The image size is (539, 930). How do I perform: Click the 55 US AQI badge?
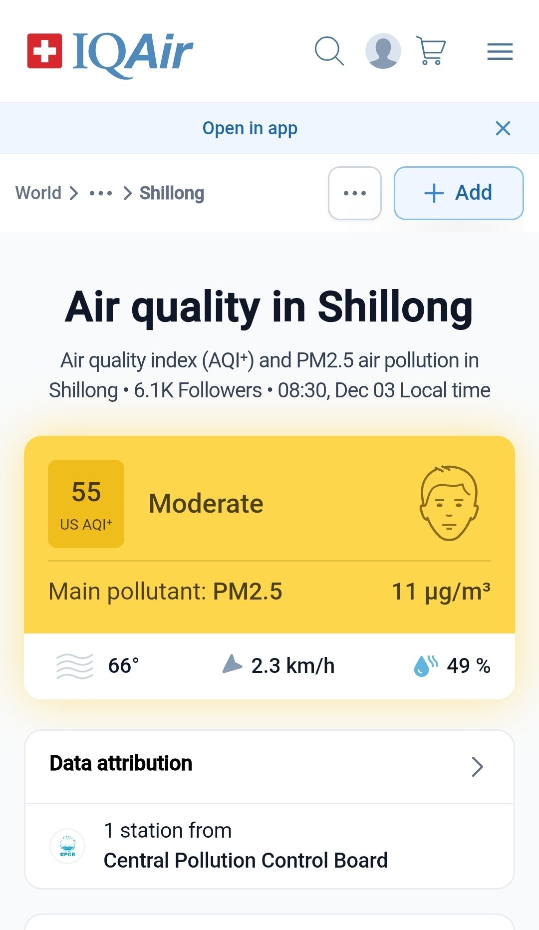tap(86, 504)
